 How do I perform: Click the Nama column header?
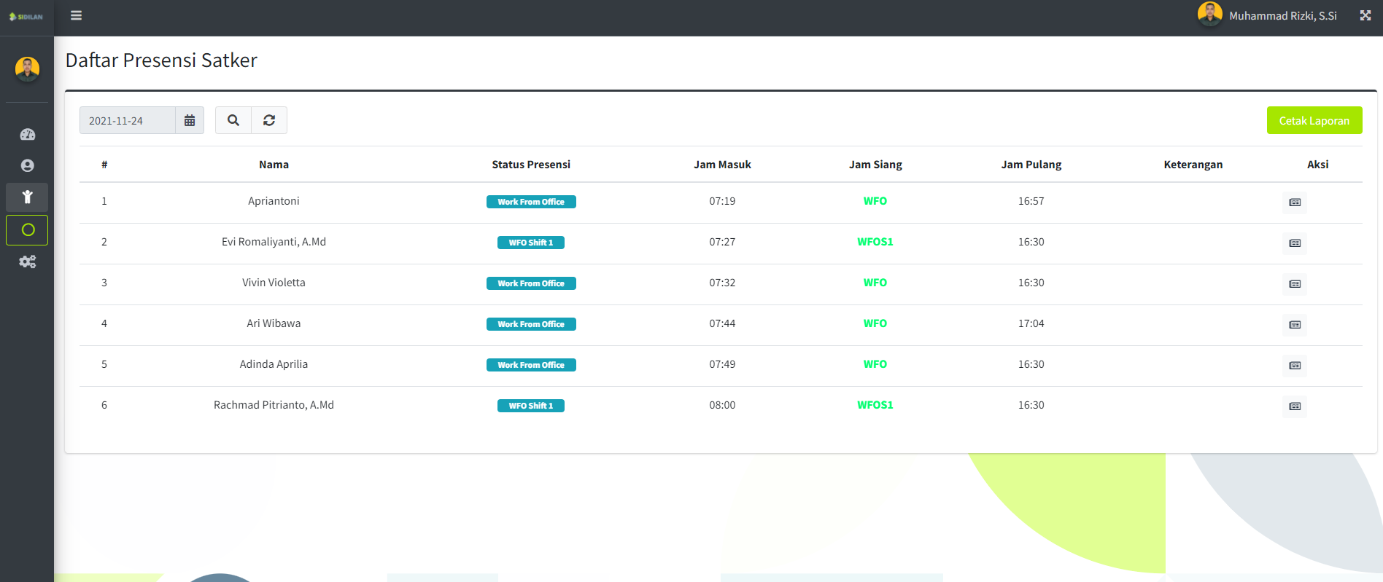pos(274,165)
